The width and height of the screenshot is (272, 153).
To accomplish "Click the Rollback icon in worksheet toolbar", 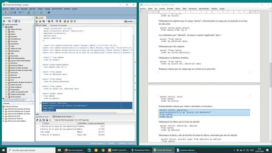I will click(60, 21).
